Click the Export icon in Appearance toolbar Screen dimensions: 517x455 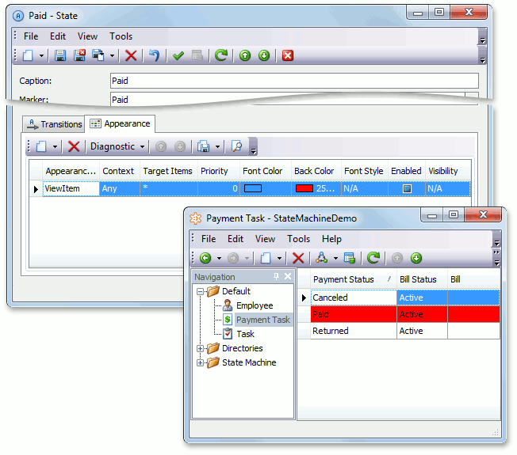[x=203, y=146]
